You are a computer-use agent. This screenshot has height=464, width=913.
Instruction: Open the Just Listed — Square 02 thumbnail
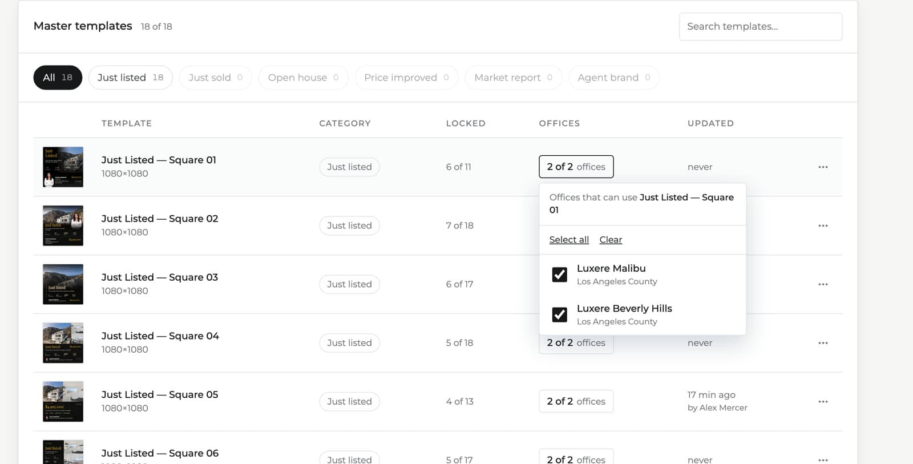(63, 225)
